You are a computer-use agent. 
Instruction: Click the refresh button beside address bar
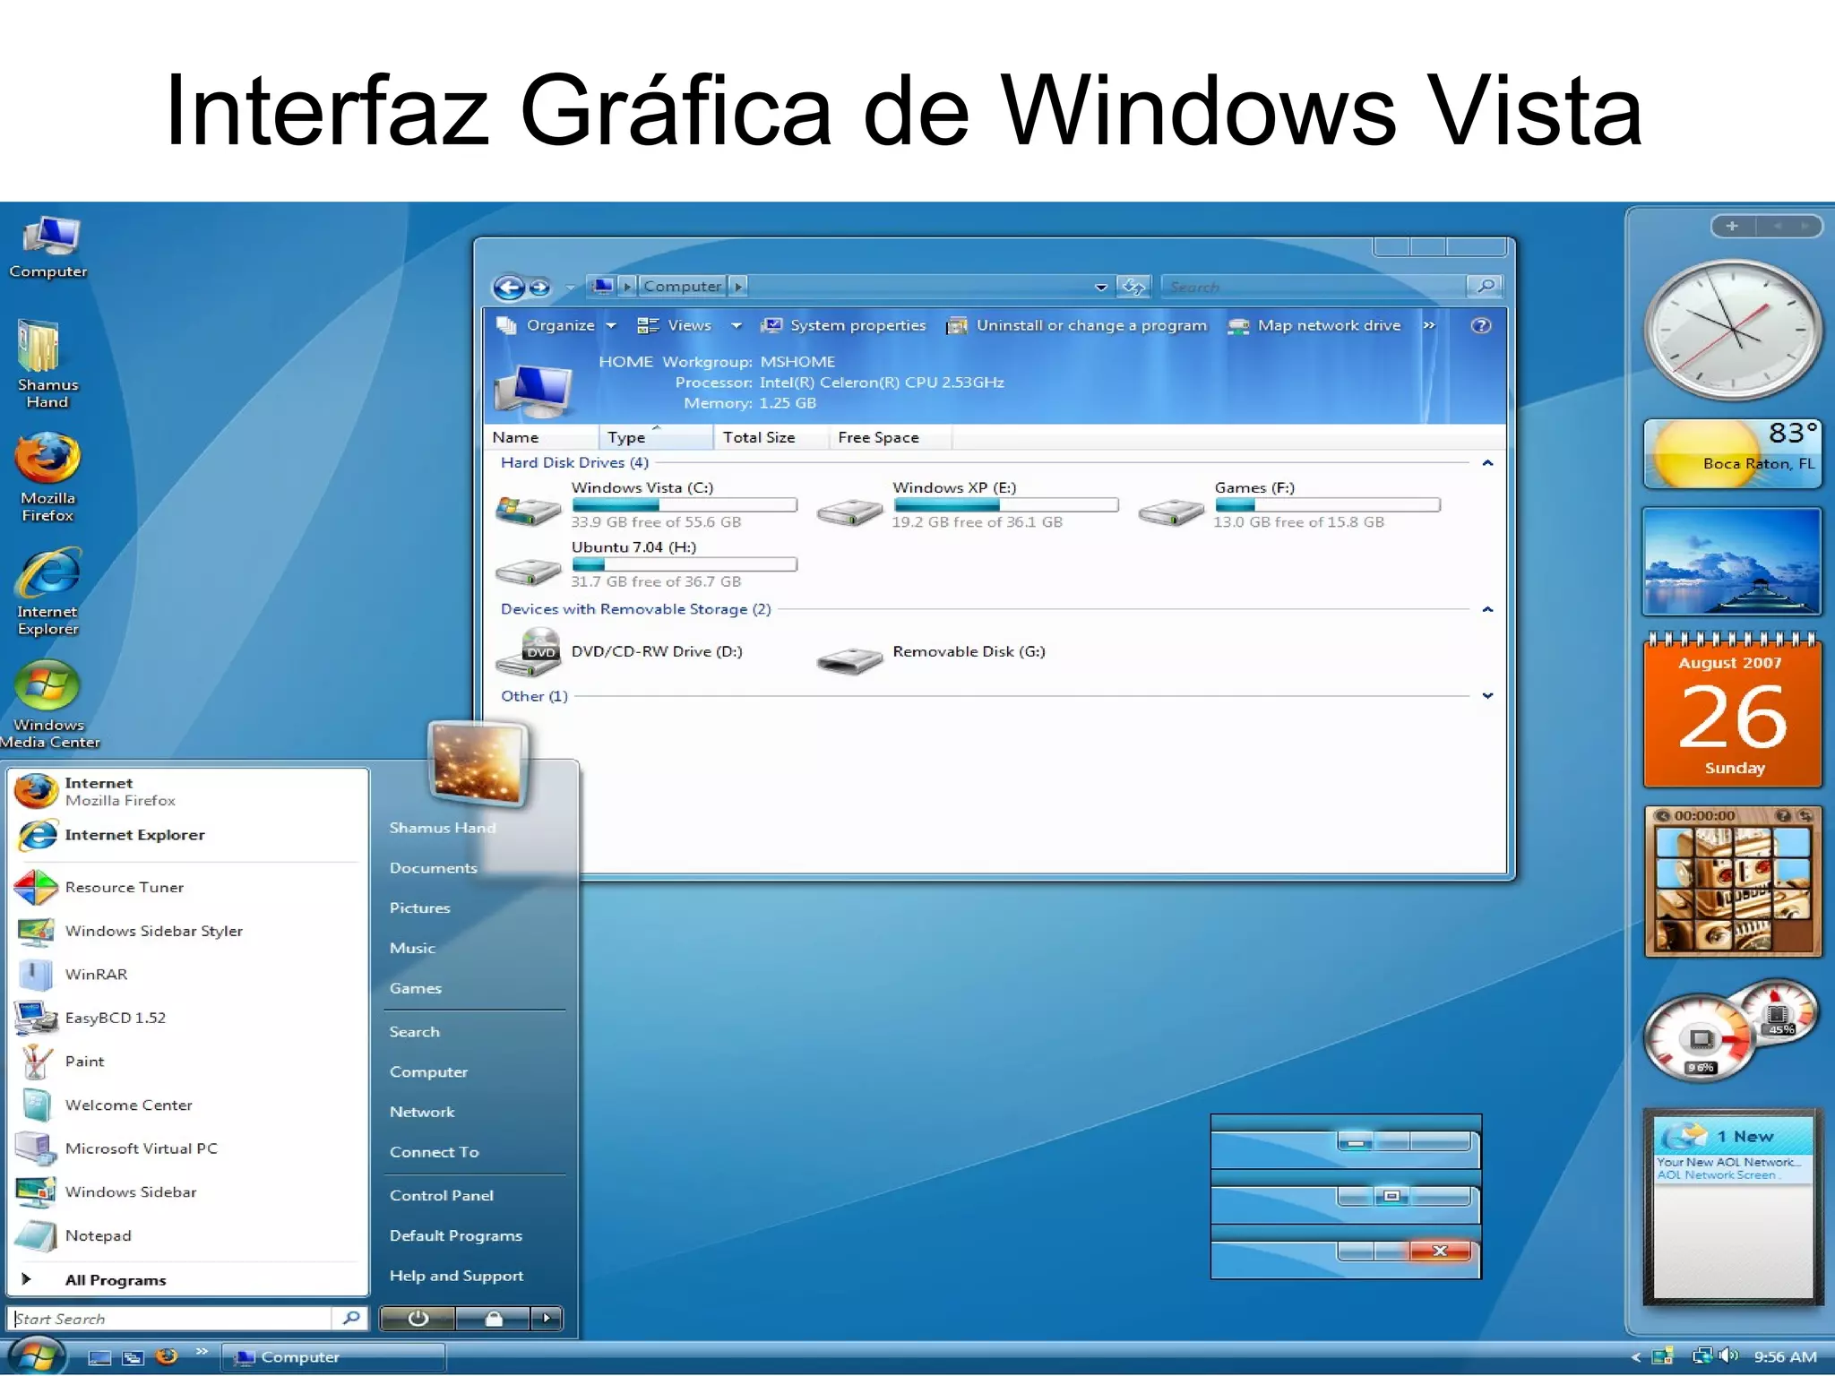(1133, 287)
